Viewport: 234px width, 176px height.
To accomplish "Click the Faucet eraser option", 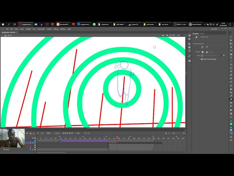I will coord(207,47).
